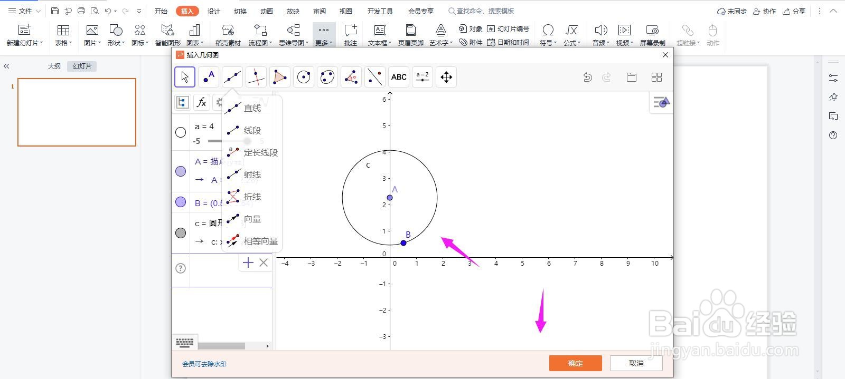
Task: Click the 协作 collaborate button
Action: [765, 11]
